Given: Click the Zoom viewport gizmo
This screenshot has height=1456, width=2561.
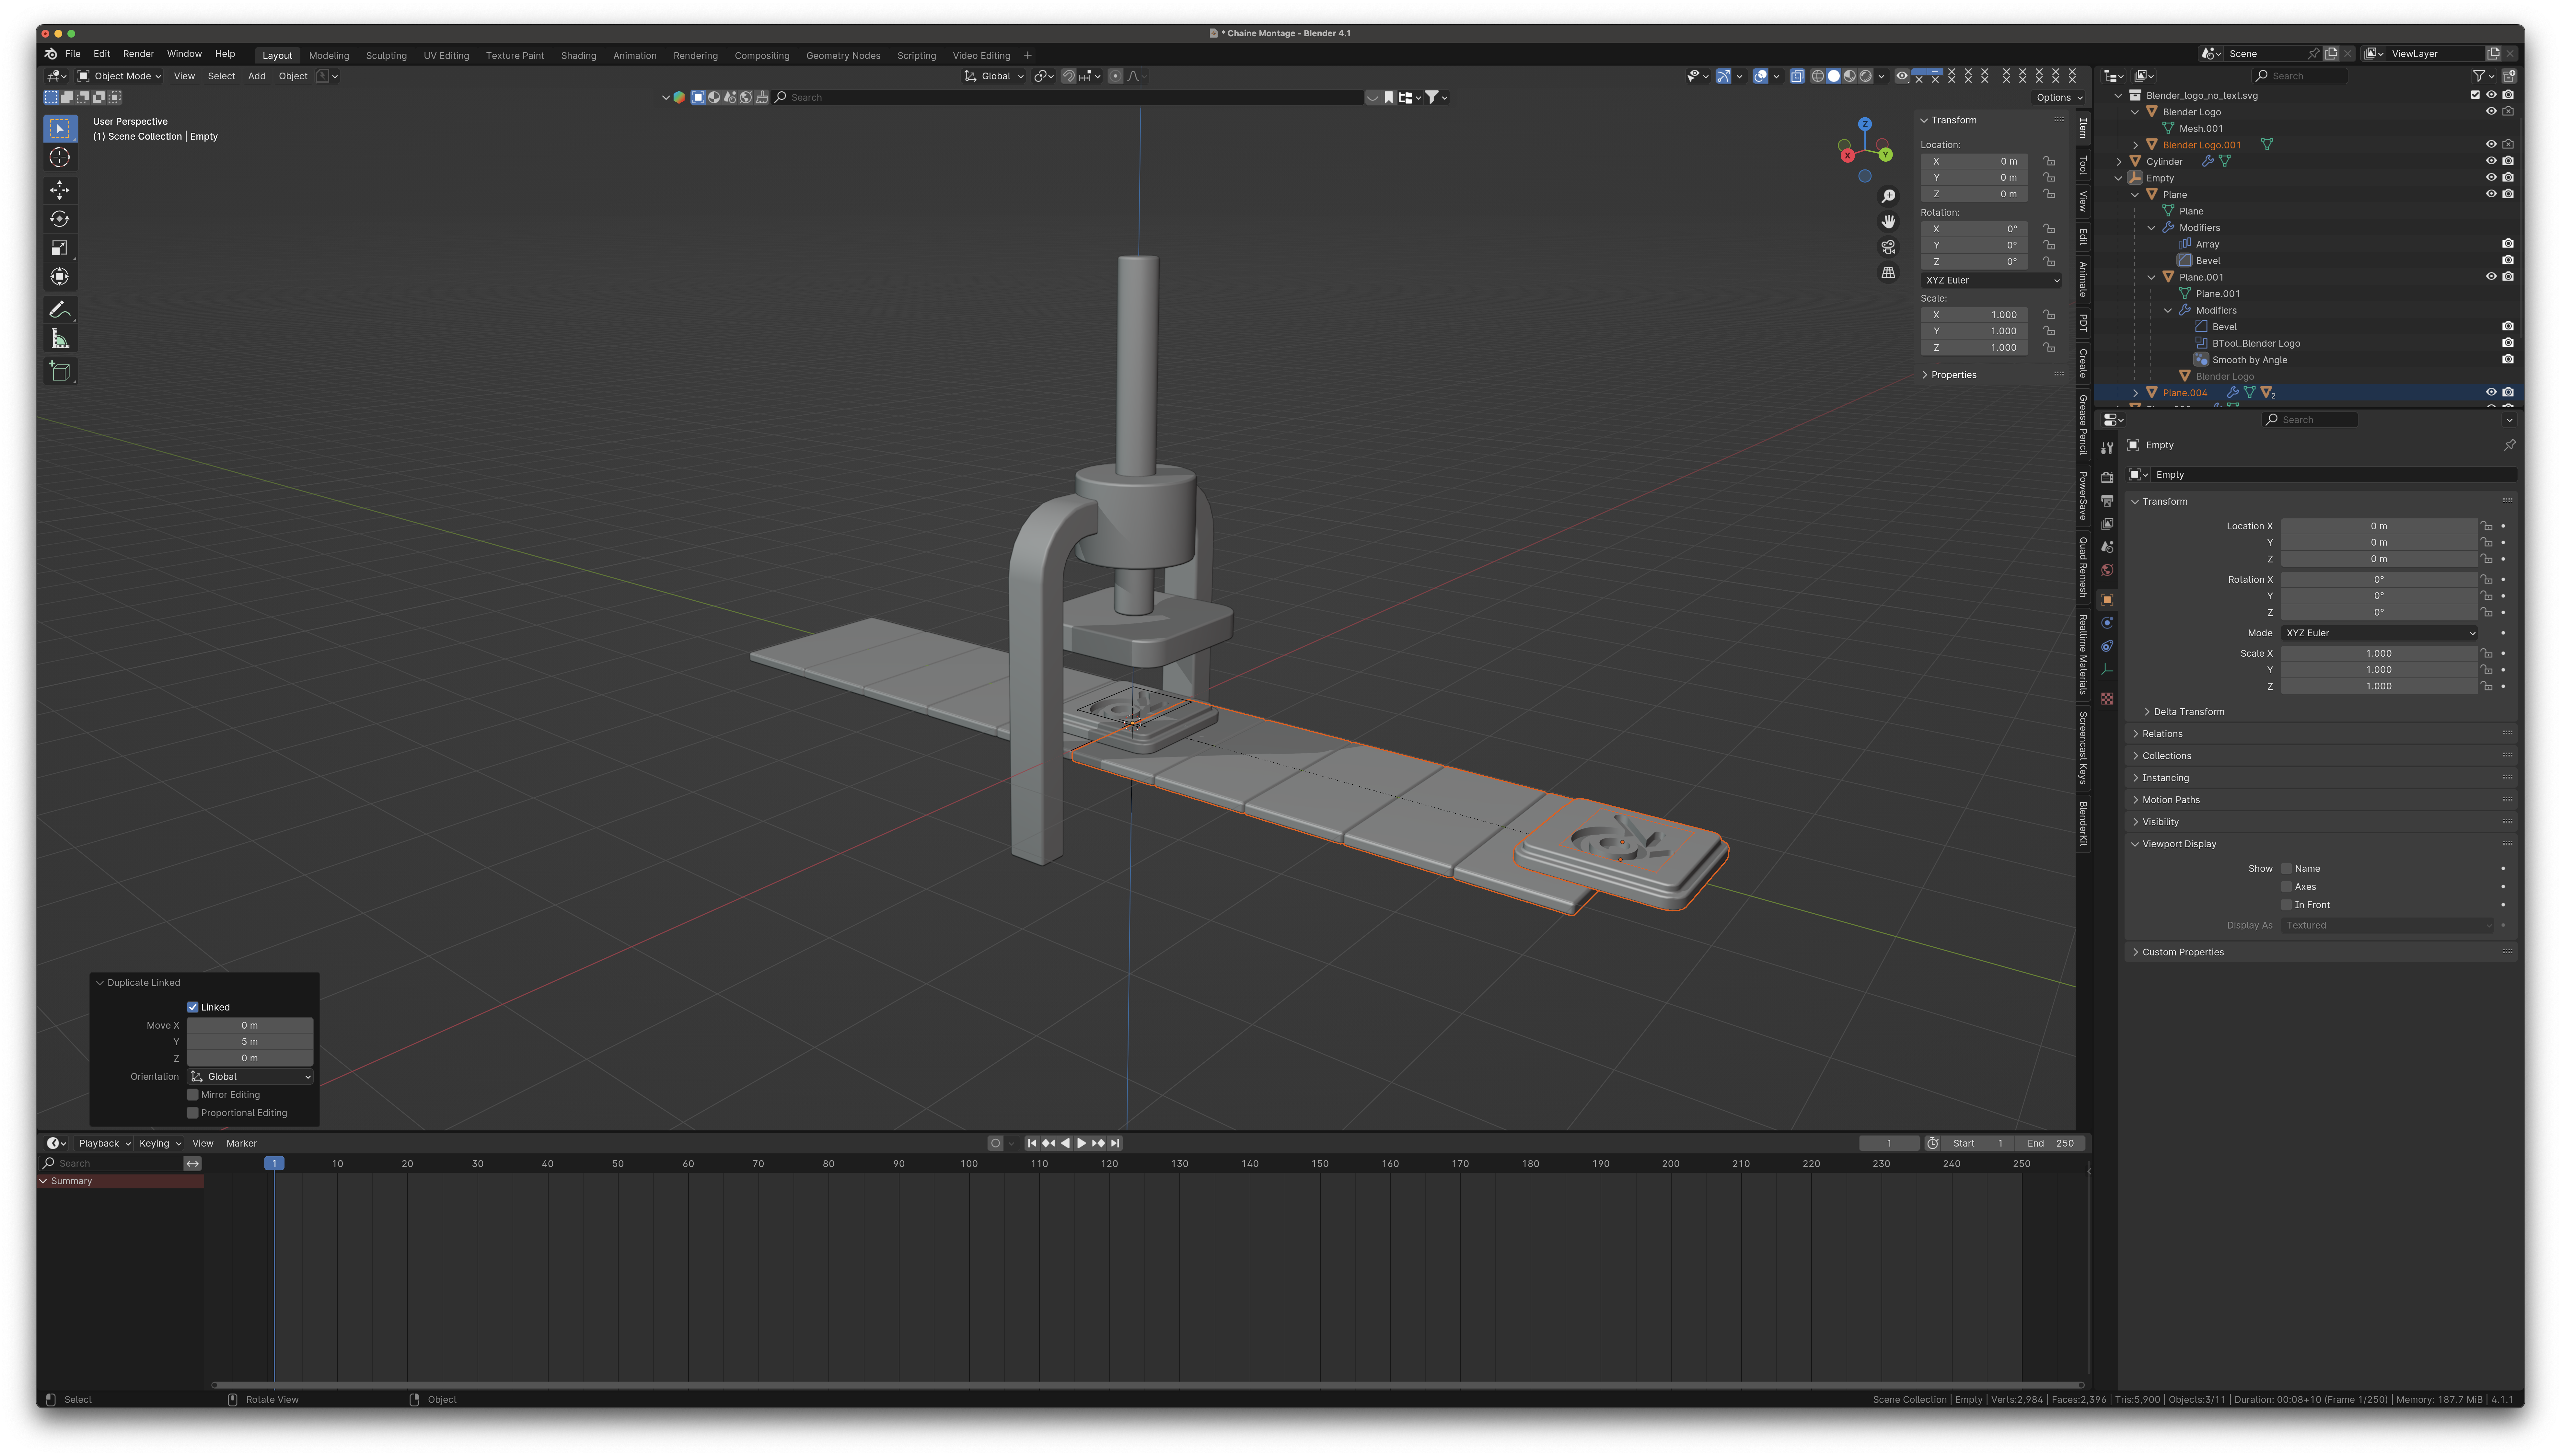Looking at the screenshot, I should tap(1888, 196).
